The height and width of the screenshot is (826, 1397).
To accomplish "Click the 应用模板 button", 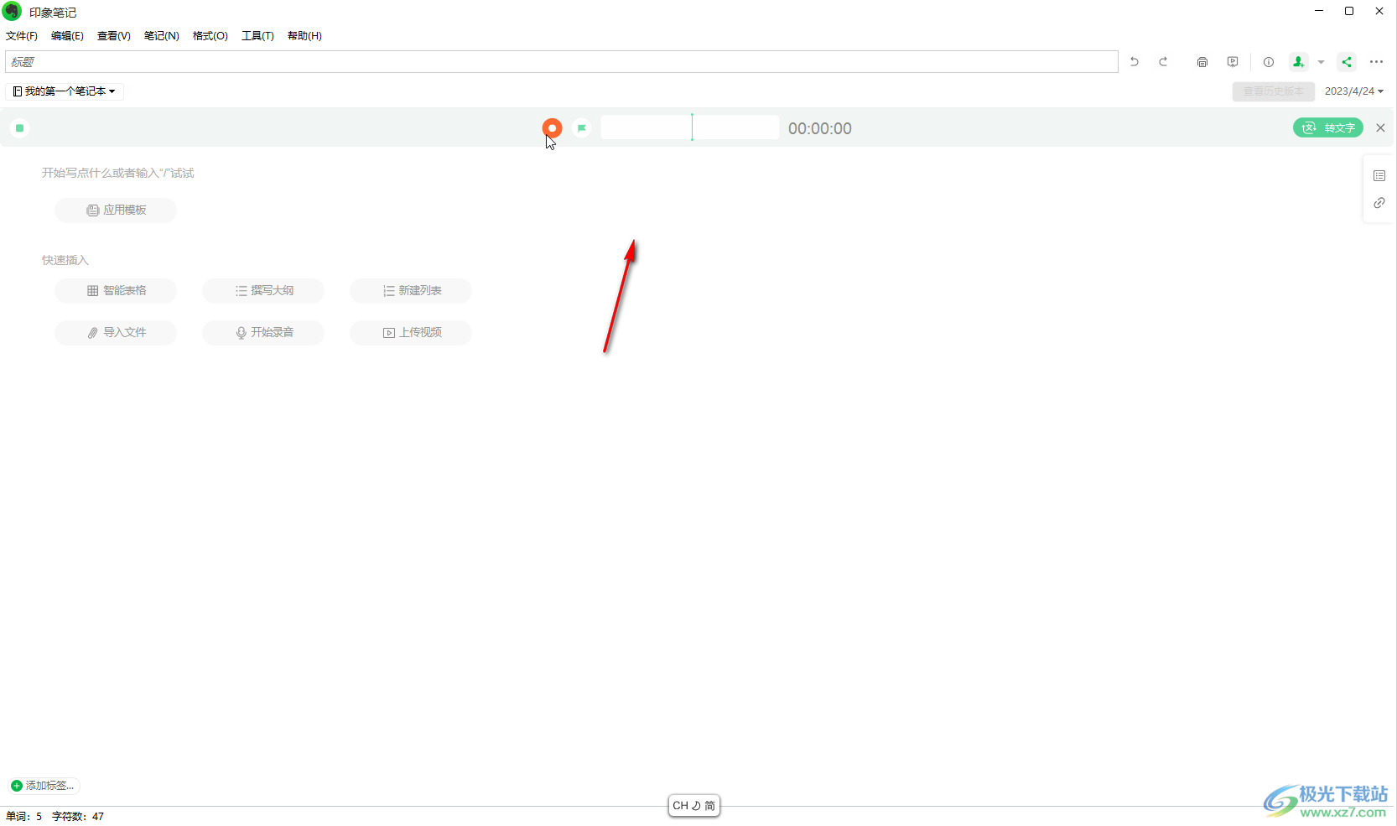I will [116, 210].
